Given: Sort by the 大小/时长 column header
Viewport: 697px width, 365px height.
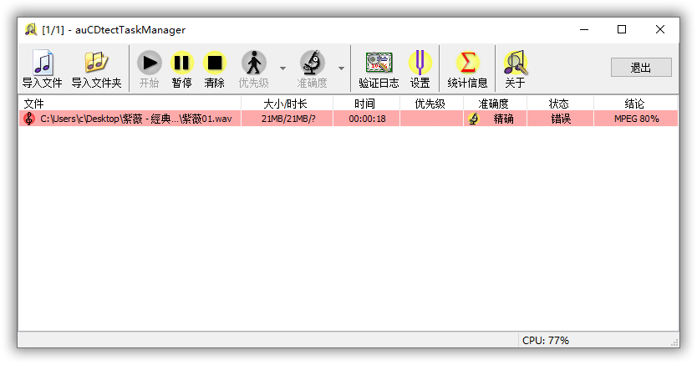Looking at the screenshot, I should click(287, 104).
